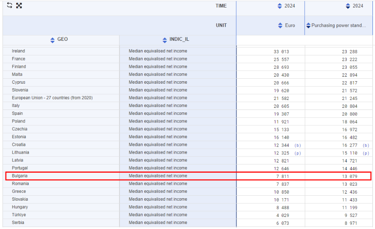375x229 pixels.
Task: Click the (b) flag beside Croatia's Euro value
Action: tap(297, 145)
